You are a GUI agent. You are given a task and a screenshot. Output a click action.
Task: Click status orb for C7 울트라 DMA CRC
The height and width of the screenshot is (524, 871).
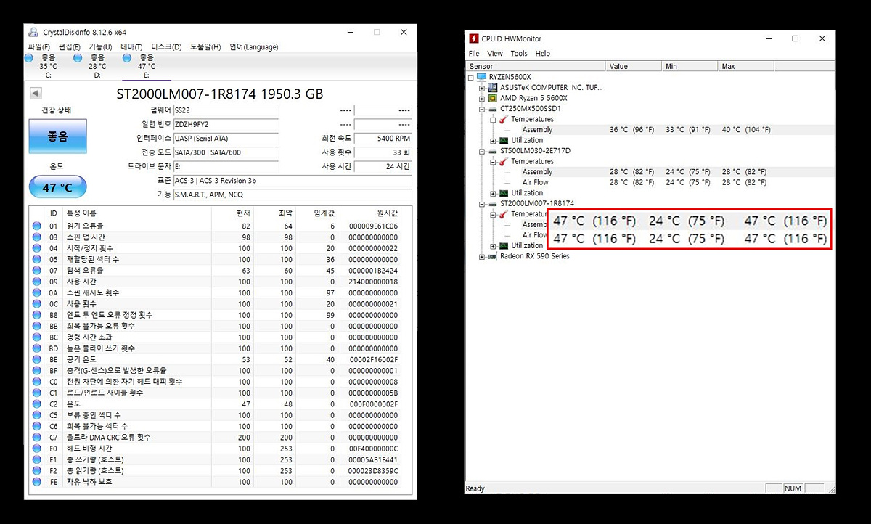click(x=36, y=437)
